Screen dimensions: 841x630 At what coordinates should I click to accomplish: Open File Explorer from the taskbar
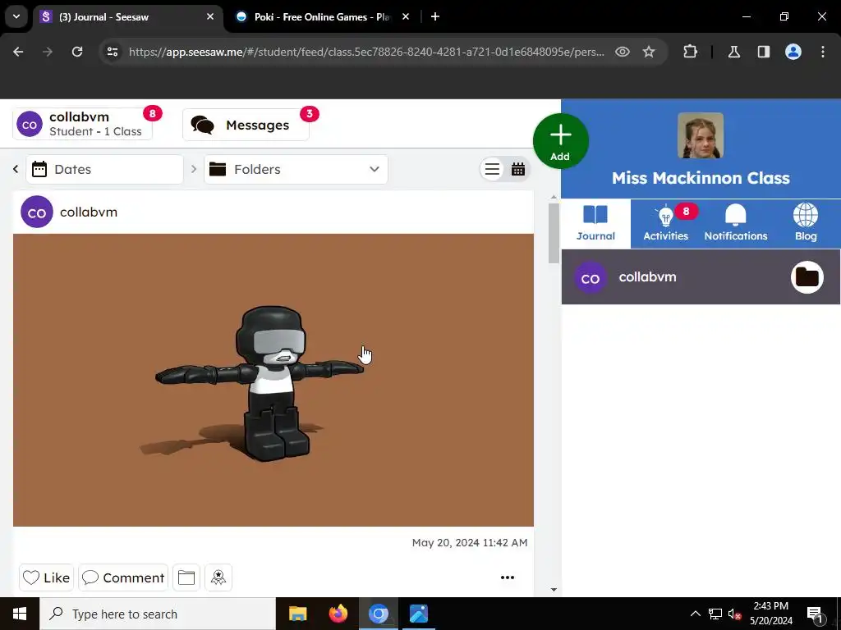(x=297, y=614)
